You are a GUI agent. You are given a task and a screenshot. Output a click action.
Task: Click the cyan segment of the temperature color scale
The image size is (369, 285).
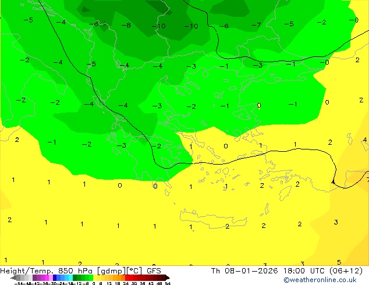(70, 277)
